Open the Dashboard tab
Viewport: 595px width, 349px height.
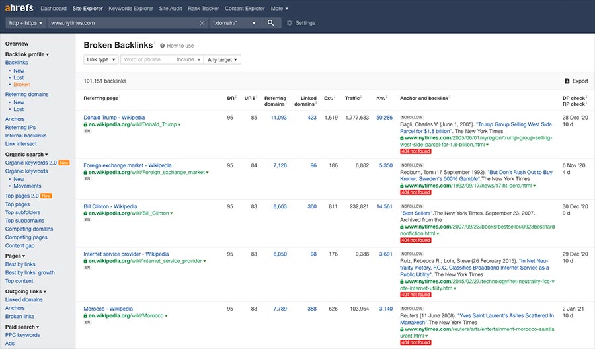click(x=54, y=9)
